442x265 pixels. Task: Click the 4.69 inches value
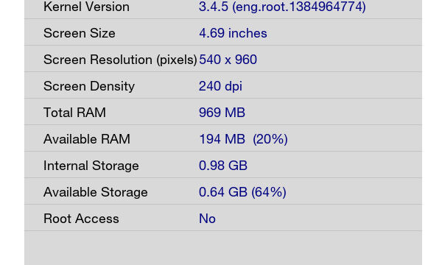point(233,33)
